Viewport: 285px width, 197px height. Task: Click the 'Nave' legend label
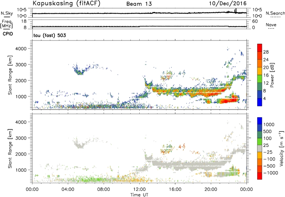[x=271, y=25]
